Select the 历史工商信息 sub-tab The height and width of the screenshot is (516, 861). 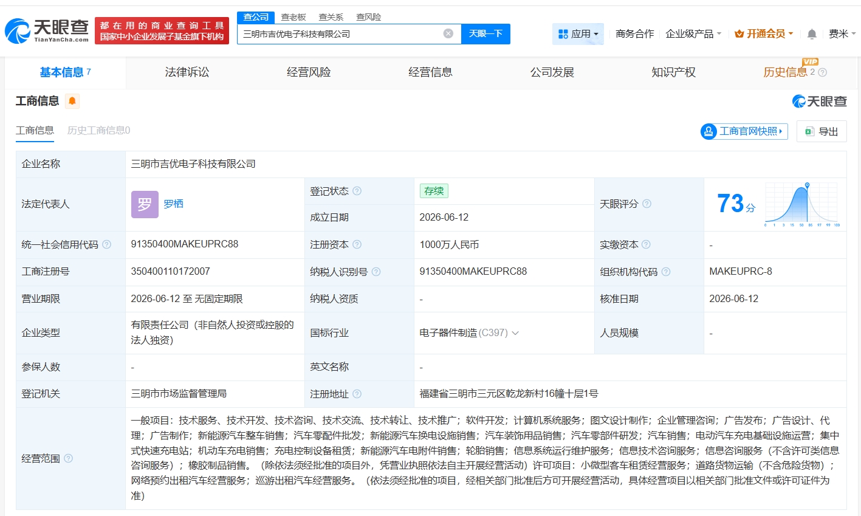tap(98, 131)
